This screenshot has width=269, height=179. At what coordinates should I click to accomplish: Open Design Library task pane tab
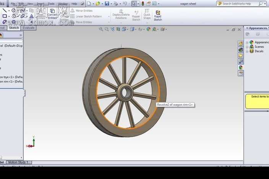coord(240,50)
